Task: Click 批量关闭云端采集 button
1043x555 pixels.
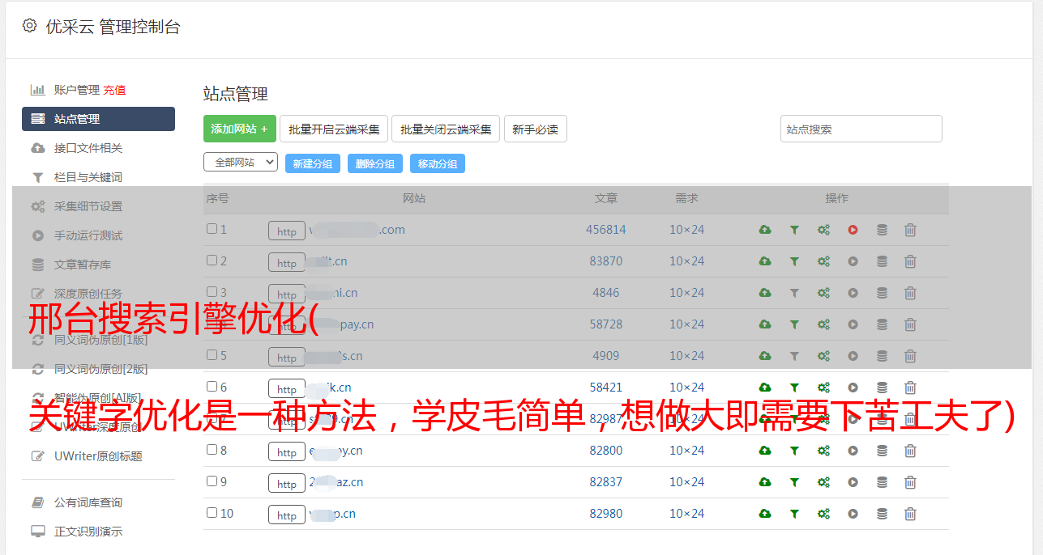Action: click(x=446, y=129)
